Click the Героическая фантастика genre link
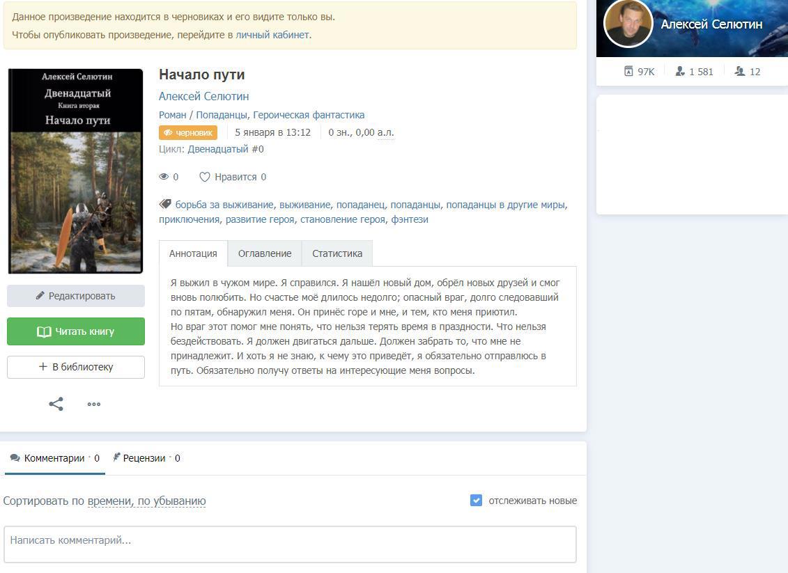The width and height of the screenshot is (788, 573). (309, 115)
